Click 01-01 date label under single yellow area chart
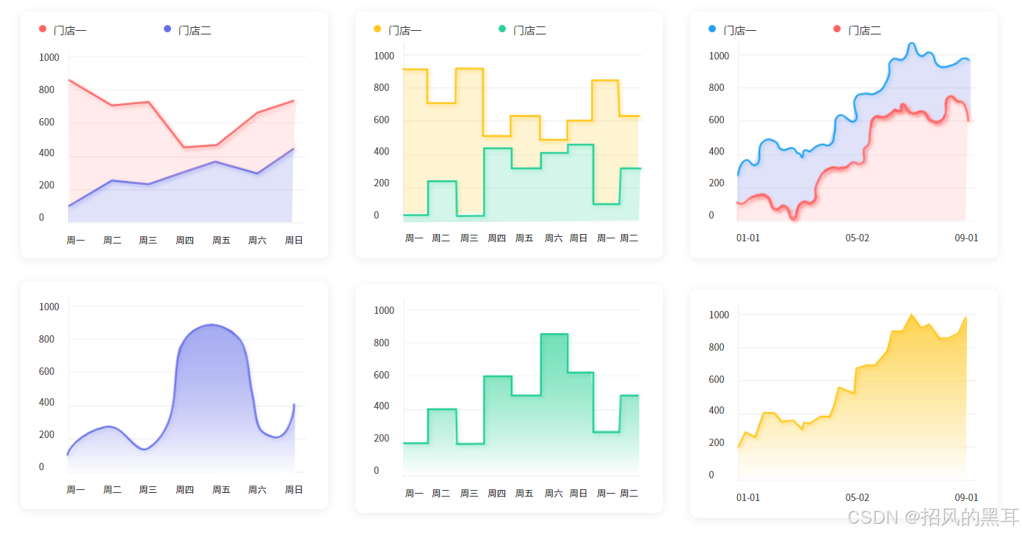This screenshot has height=534, width=1022. point(748,497)
